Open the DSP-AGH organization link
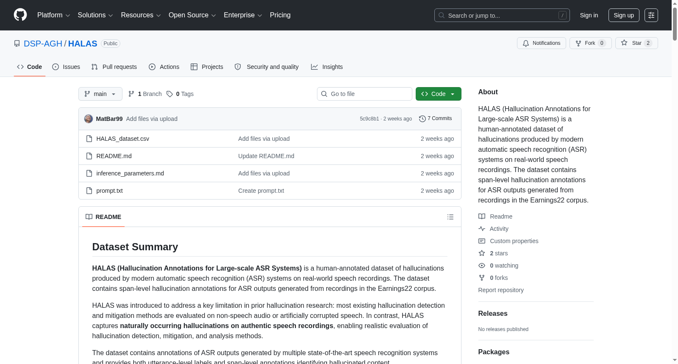Screen dimensions: 678x364 coord(43,44)
